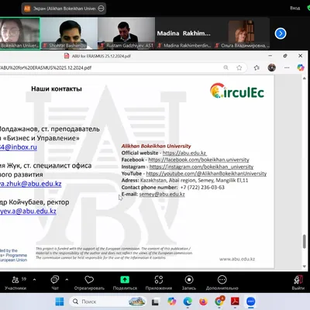Open Adobe Acrobat from the taskbar
The height and width of the screenshot is (310, 310).
coord(235,301)
